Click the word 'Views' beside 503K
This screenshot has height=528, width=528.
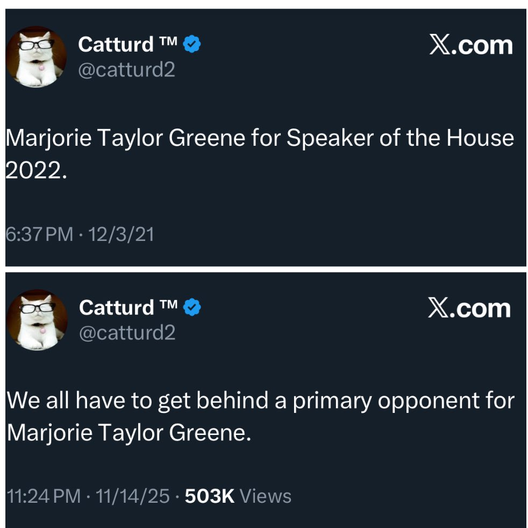click(265, 496)
